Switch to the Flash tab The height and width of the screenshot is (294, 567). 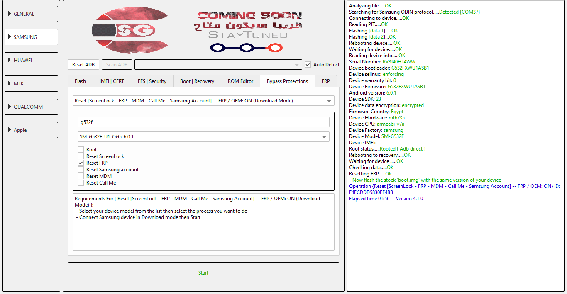tap(80, 81)
